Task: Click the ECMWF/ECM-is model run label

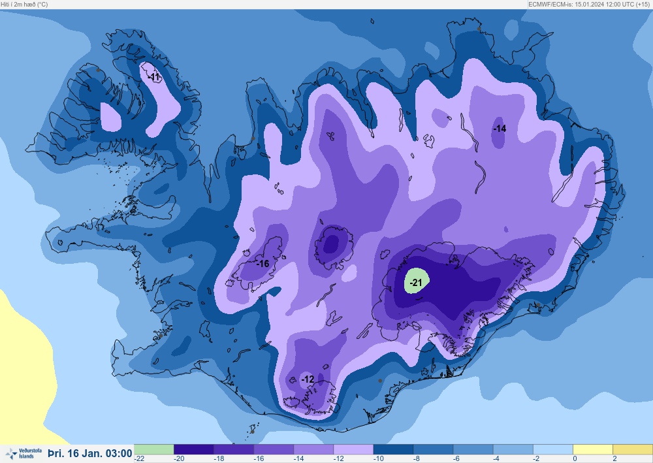Action: [590, 4]
